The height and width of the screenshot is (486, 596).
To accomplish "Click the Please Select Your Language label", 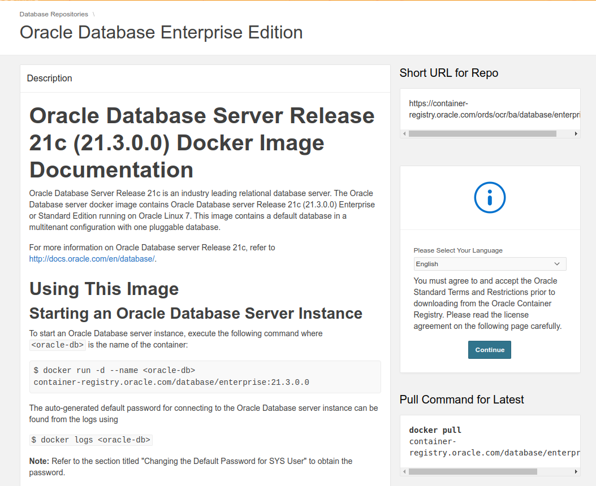I will pyautogui.click(x=458, y=250).
